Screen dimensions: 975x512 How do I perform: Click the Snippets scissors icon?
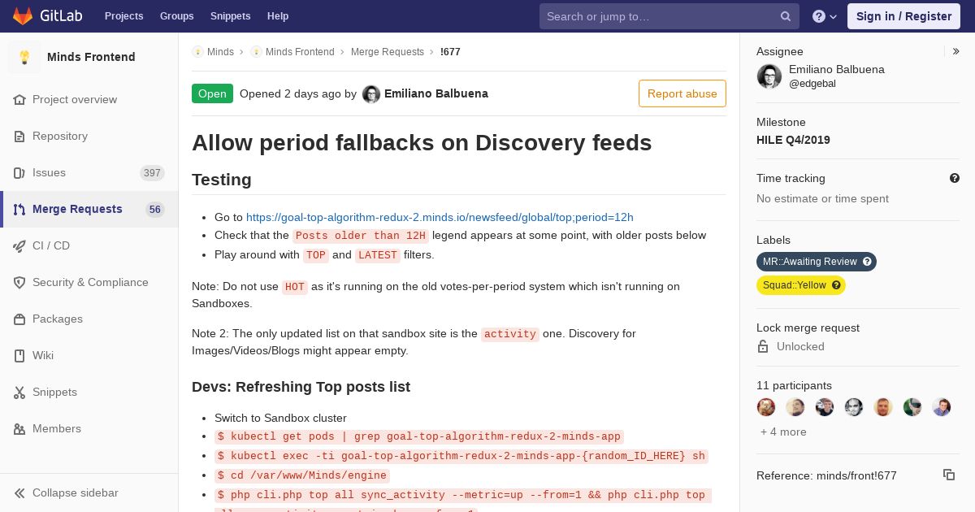point(19,392)
